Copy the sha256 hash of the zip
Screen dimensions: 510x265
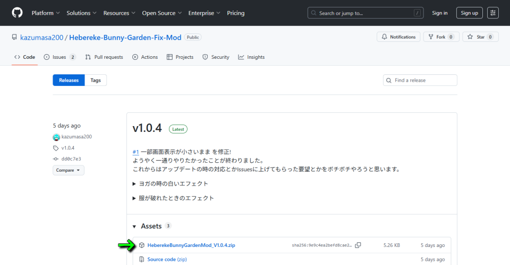(x=358, y=245)
